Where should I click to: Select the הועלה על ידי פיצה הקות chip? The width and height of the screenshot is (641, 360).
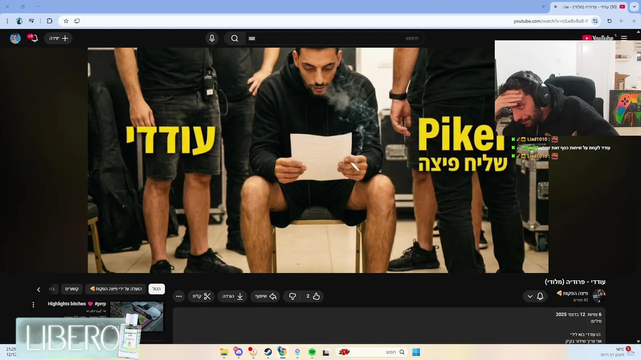point(116,289)
